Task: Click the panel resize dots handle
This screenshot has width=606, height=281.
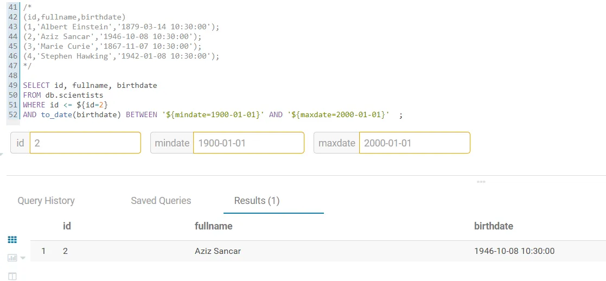Action: 481,182
